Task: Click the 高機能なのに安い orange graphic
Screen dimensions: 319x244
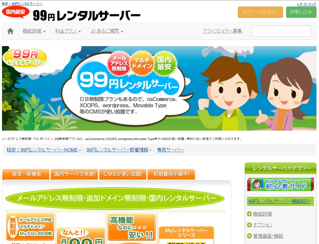Action: point(131,227)
